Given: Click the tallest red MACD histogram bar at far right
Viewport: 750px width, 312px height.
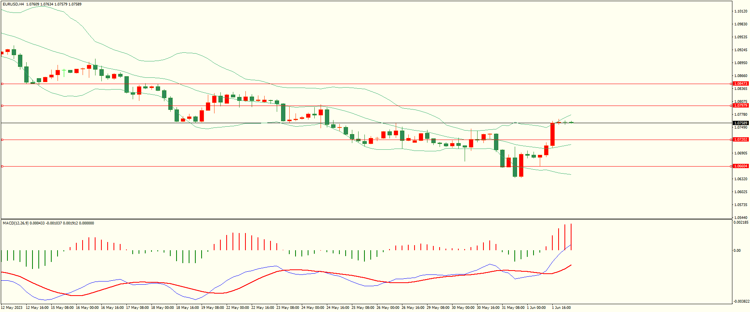Looking at the screenshot, I should tap(571, 237).
